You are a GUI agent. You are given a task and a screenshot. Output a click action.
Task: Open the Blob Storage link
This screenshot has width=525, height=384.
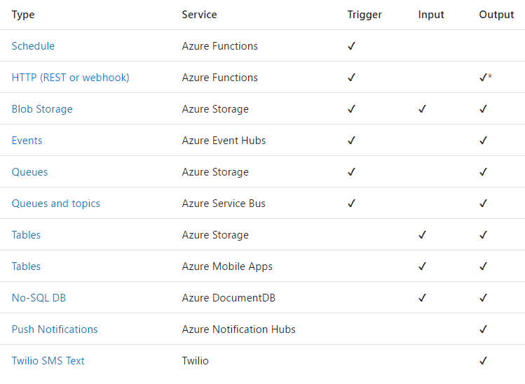(42, 109)
